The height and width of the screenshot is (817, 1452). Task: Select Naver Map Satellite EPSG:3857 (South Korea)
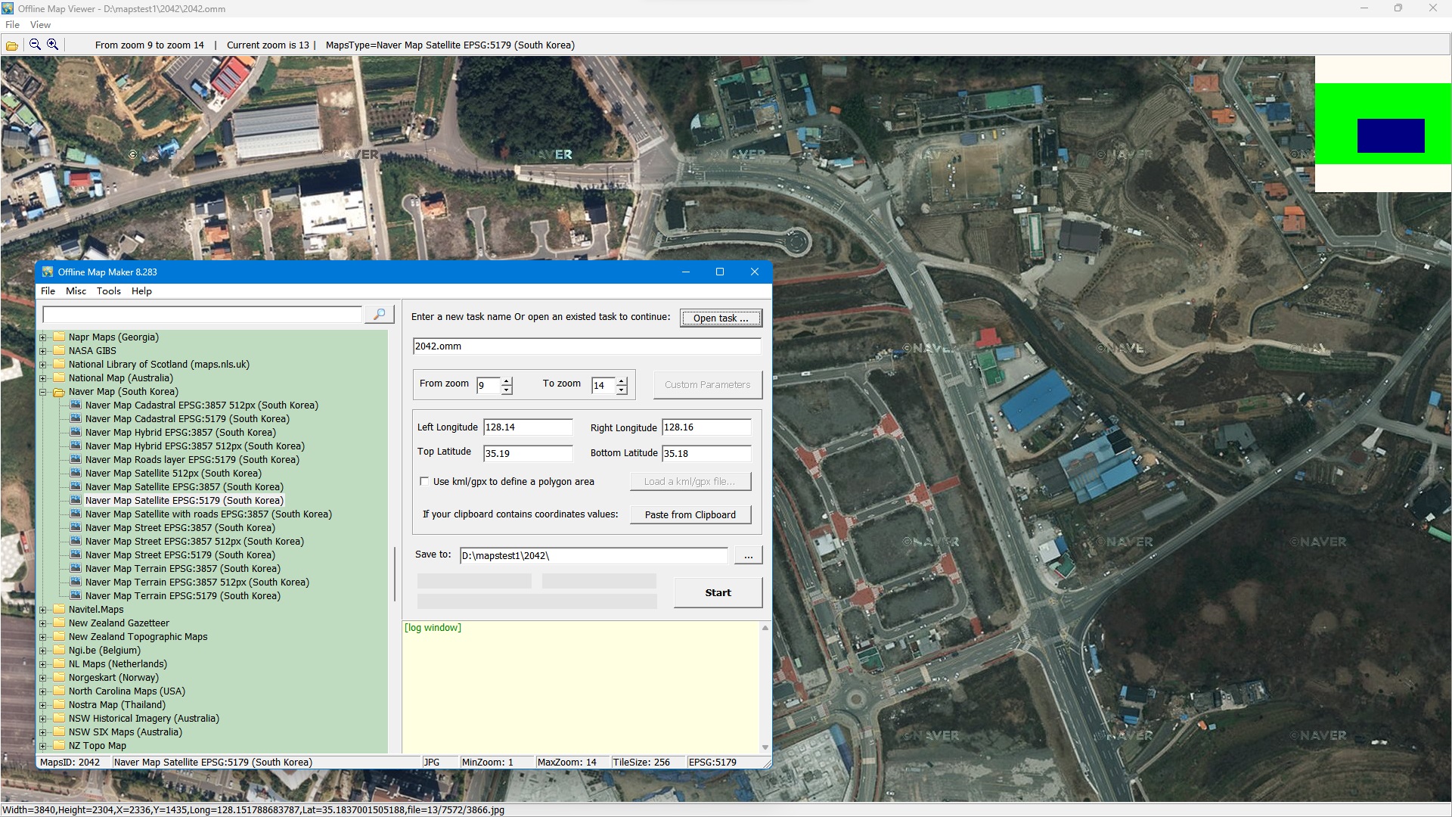click(x=184, y=486)
